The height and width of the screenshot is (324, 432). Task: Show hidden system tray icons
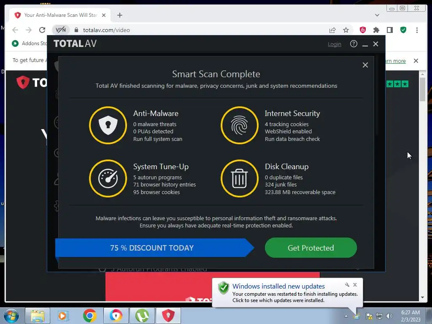[x=346, y=316]
